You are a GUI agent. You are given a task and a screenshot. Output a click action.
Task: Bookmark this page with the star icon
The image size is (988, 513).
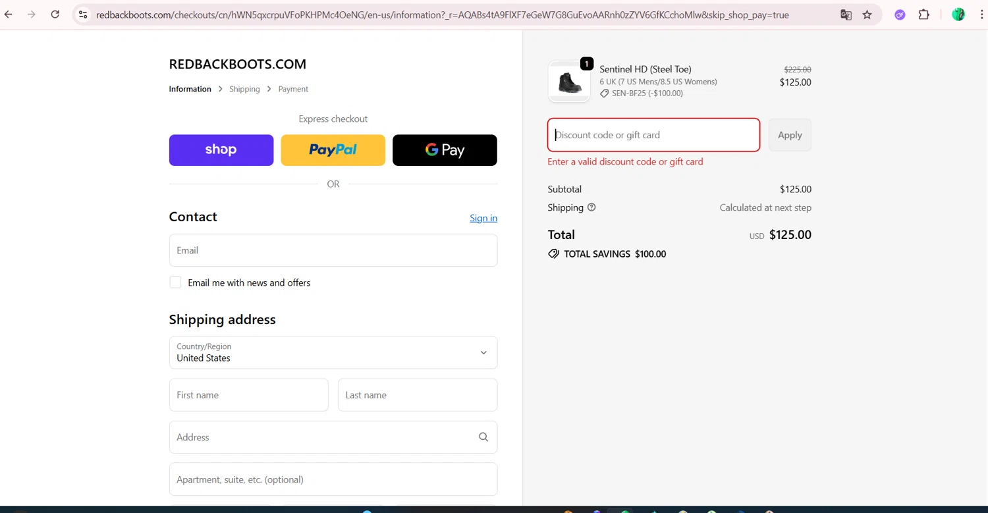click(x=867, y=14)
